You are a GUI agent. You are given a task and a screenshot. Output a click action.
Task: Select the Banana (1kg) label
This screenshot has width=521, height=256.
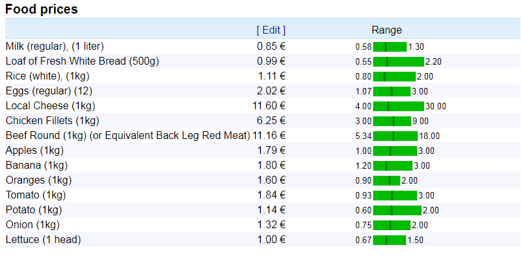(x=37, y=165)
